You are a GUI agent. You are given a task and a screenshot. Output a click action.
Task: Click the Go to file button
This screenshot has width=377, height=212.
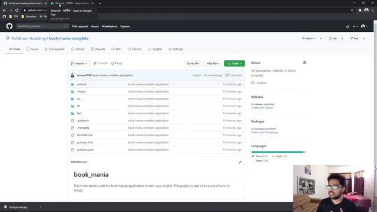point(193,64)
